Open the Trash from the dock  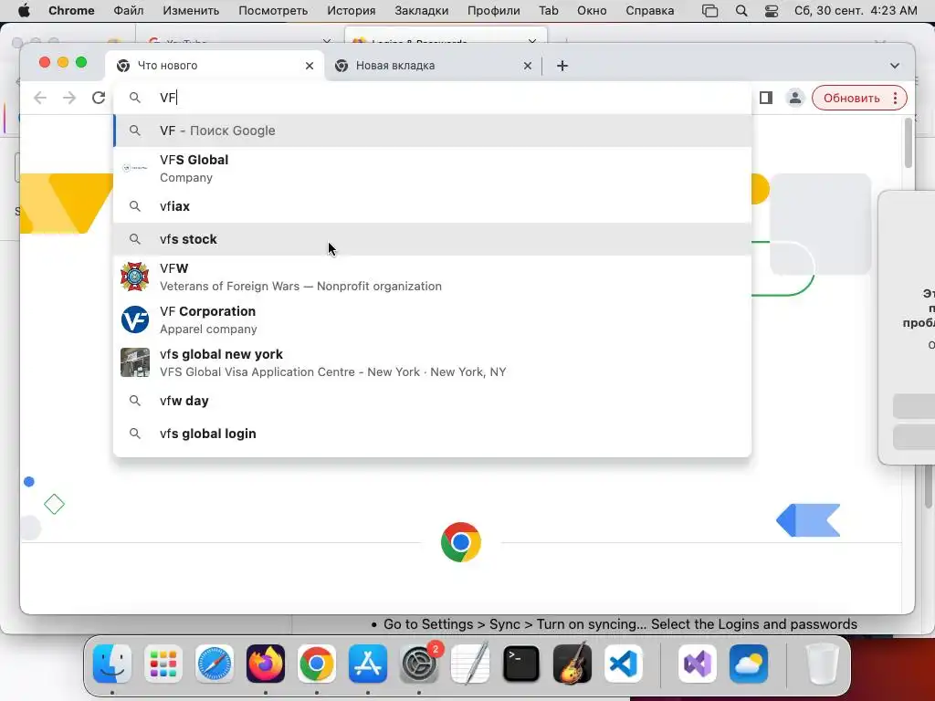click(823, 664)
